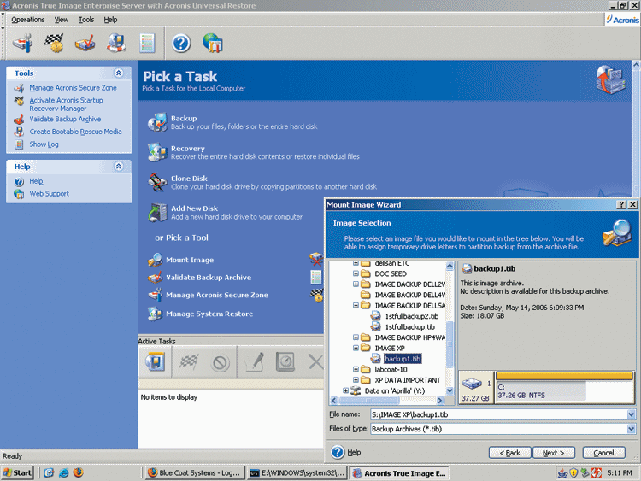
Task: Open the Help menu
Action: click(110, 19)
